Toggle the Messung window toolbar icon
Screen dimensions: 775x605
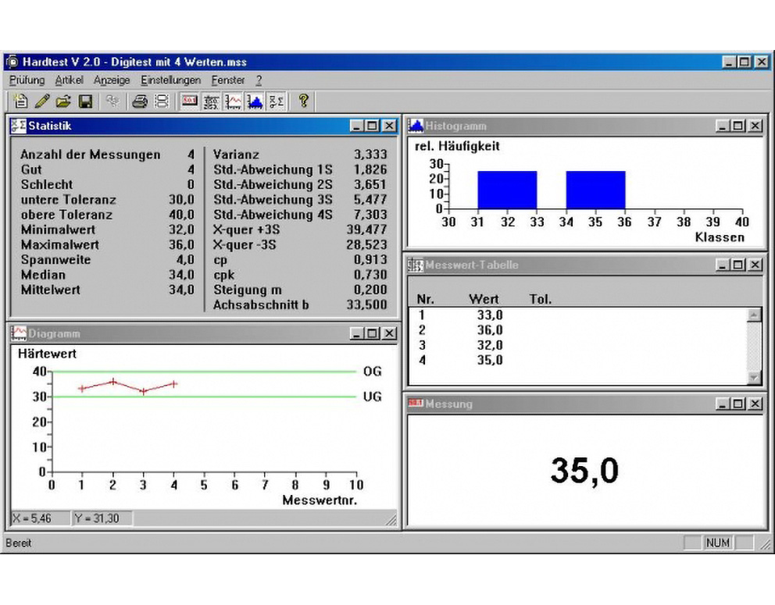coord(189,101)
